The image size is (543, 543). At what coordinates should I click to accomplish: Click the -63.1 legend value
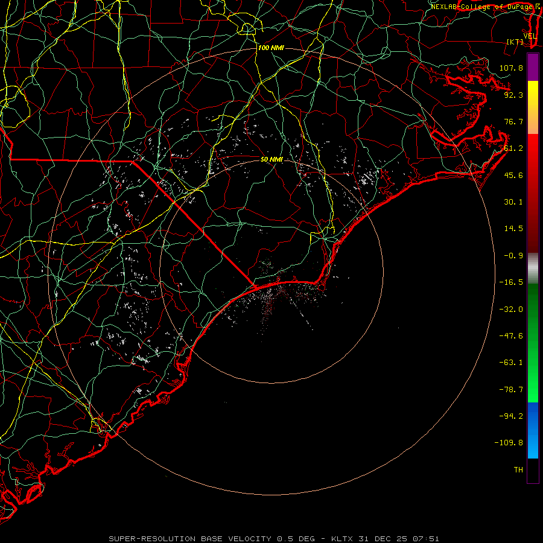[x=511, y=363]
